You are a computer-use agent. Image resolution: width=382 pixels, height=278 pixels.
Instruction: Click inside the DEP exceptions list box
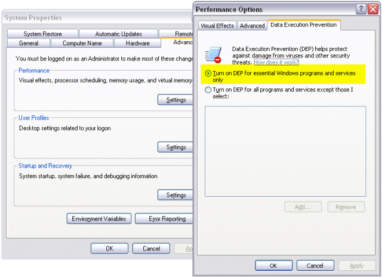(x=285, y=151)
